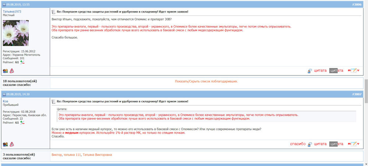The image size is (368, 166).
Task: Open permalink to post #3806
Action: coord(357,4)
